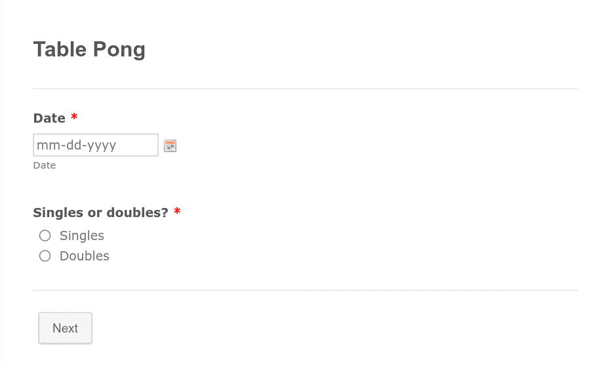Click the red asterisk beside Singles or doubles

tap(177, 211)
